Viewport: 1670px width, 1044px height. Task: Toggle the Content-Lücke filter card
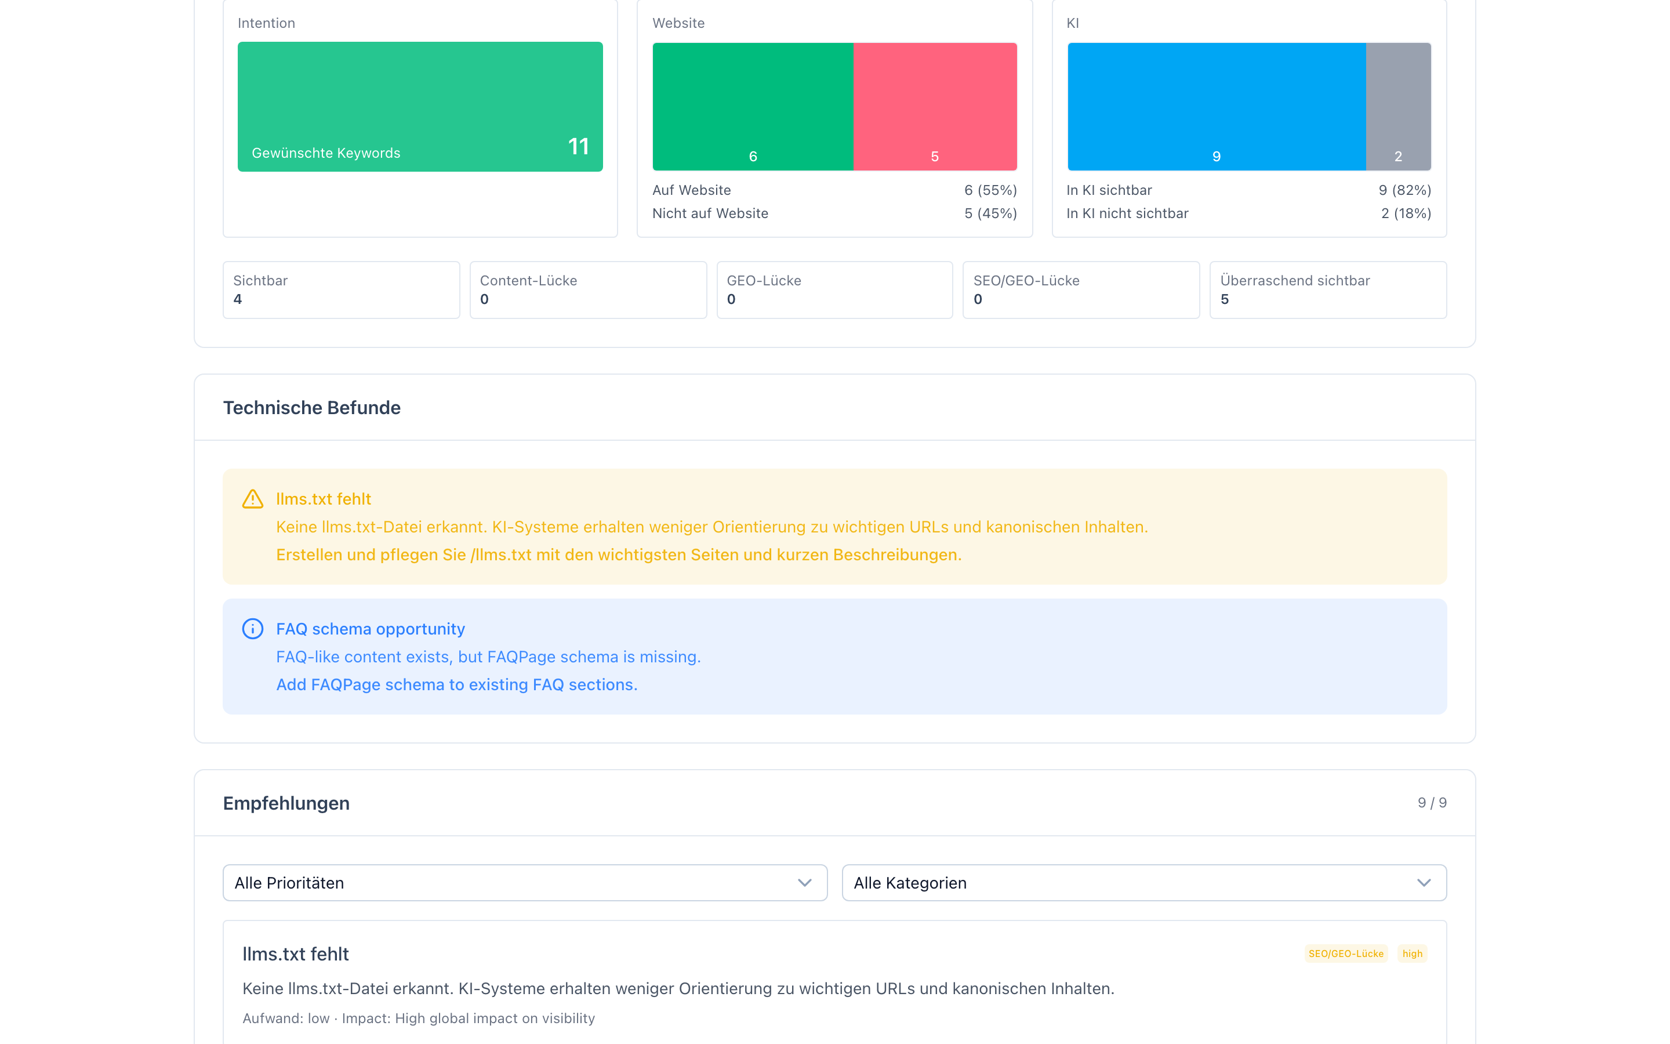click(587, 289)
